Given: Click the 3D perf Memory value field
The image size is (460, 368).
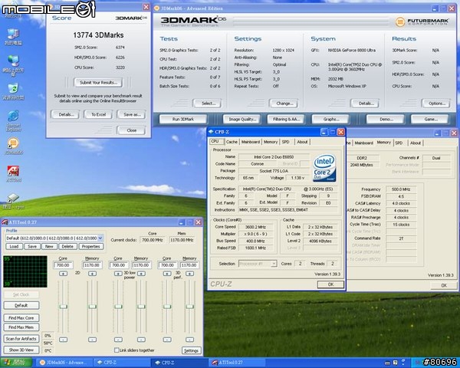Looking at the screenshot, I should pyautogui.click(x=190, y=265).
